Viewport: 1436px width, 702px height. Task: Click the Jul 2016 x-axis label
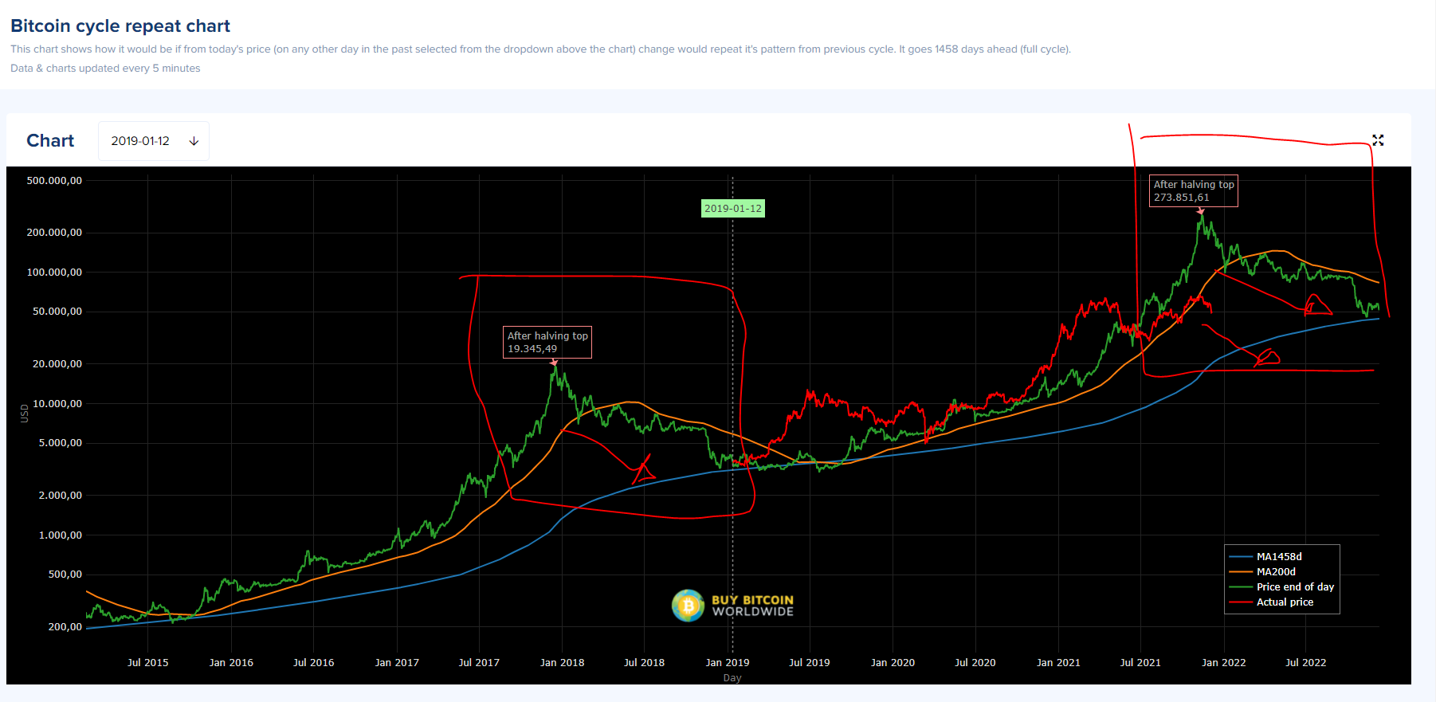[x=314, y=663]
